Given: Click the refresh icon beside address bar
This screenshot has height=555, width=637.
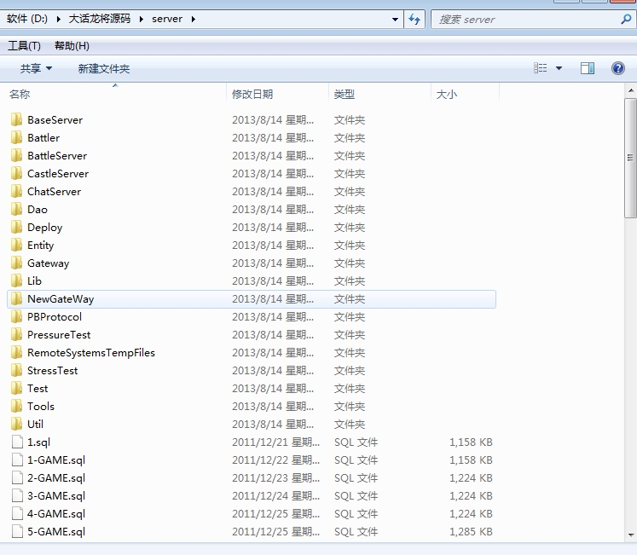Looking at the screenshot, I should coord(415,19).
